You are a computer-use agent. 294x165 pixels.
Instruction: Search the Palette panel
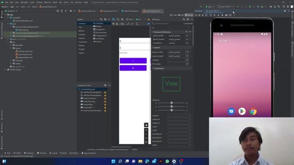point(101,19)
